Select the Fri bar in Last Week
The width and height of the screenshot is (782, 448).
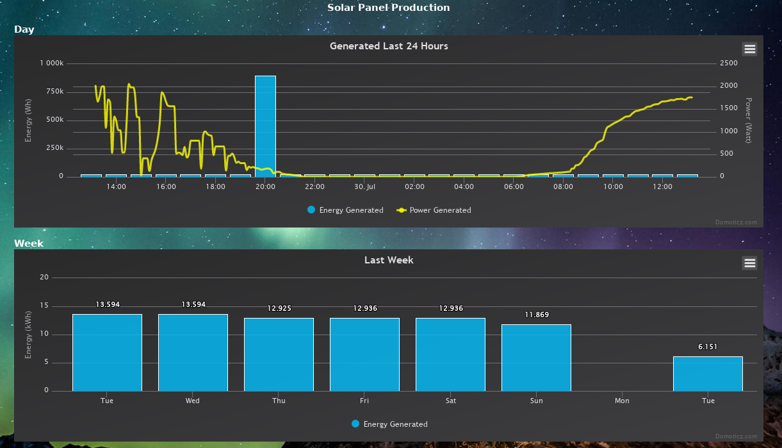tap(364, 354)
